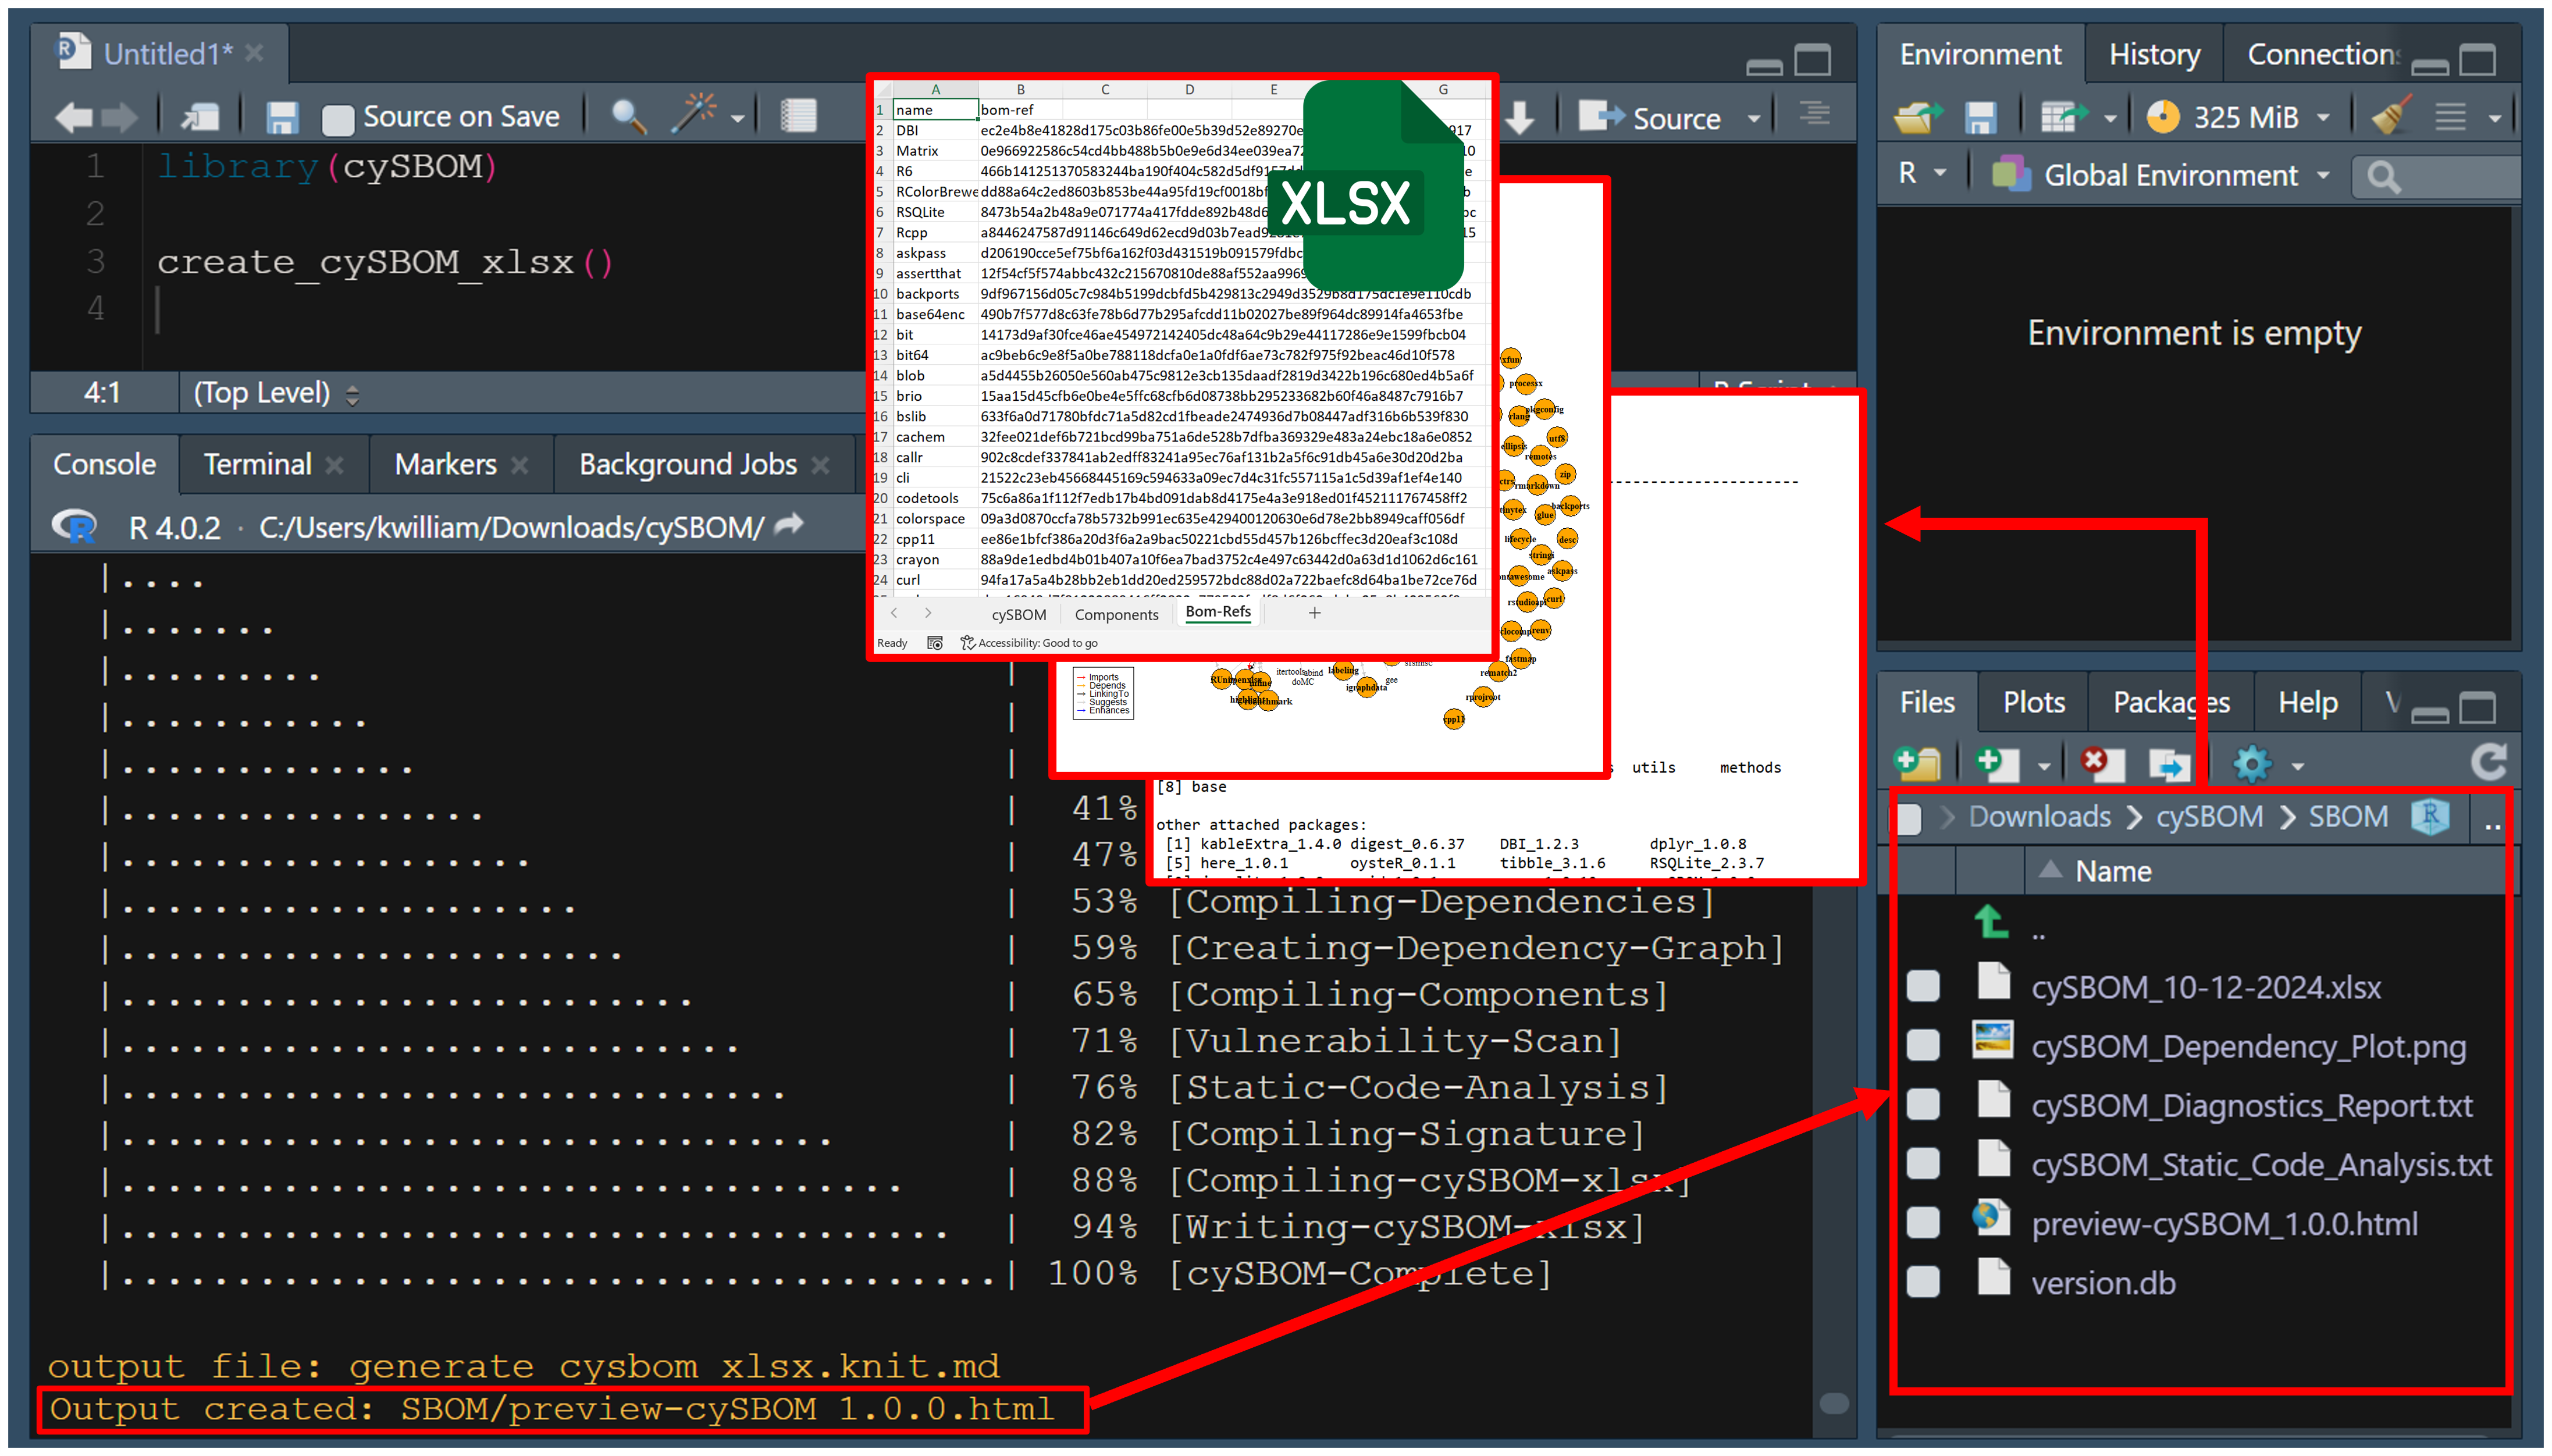The width and height of the screenshot is (2552, 1456).
Task: Switch to the Markers tab
Action: coord(445,464)
